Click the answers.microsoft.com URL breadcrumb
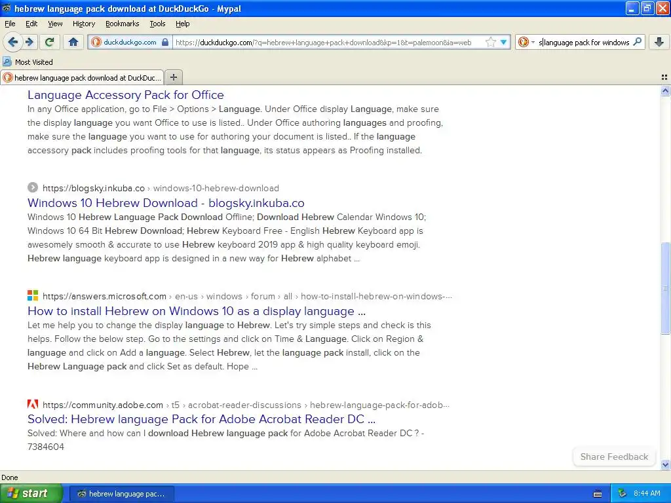This screenshot has width=671, height=503. [247, 297]
